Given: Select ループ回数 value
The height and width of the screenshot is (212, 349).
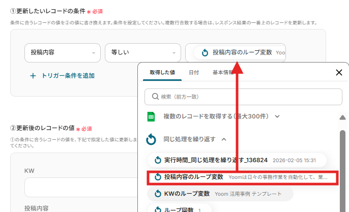Looking at the screenshot, I should [x=180, y=208].
